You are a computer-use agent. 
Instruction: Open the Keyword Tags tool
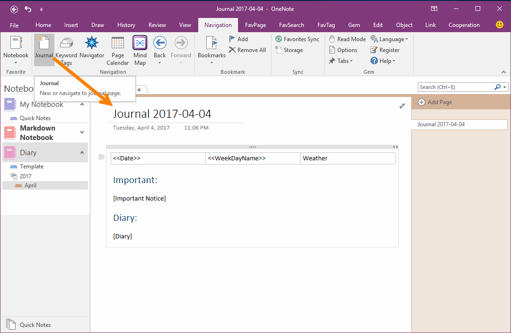point(66,49)
